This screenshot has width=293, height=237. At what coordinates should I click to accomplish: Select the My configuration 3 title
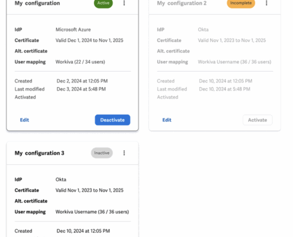coord(40,153)
